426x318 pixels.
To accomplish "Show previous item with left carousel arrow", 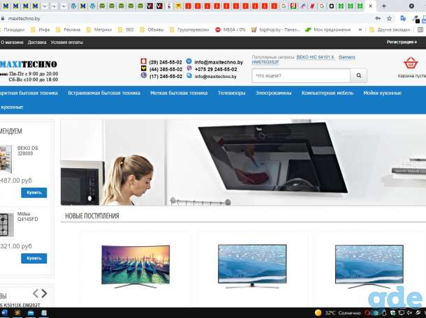I will 36,294.
